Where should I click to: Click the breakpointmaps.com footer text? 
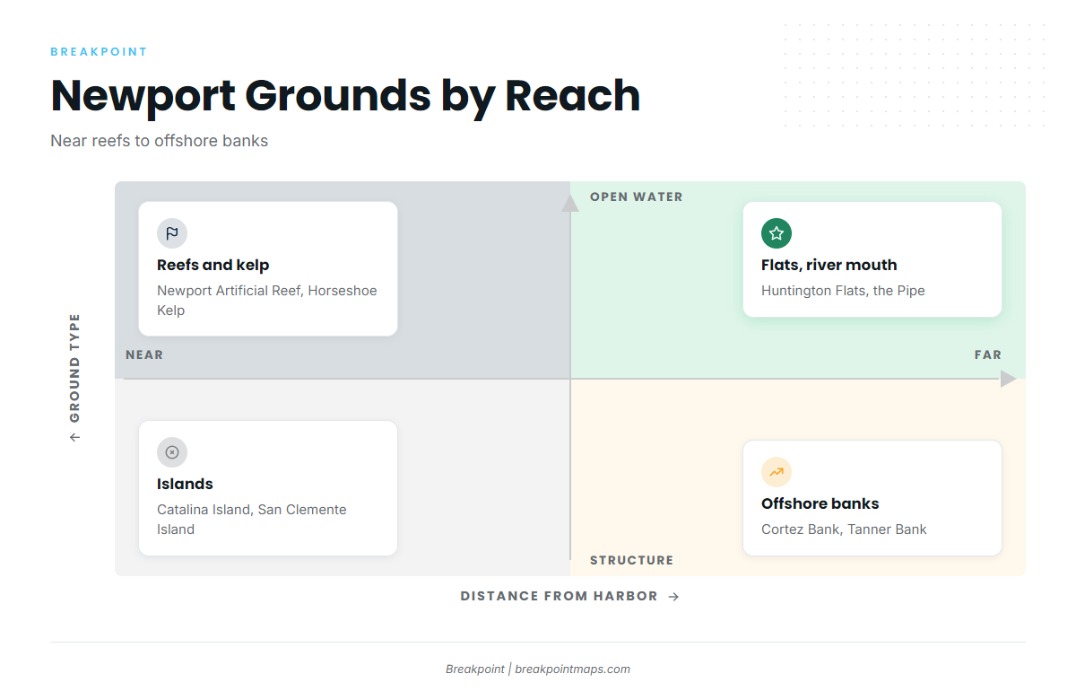coord(573,669)
